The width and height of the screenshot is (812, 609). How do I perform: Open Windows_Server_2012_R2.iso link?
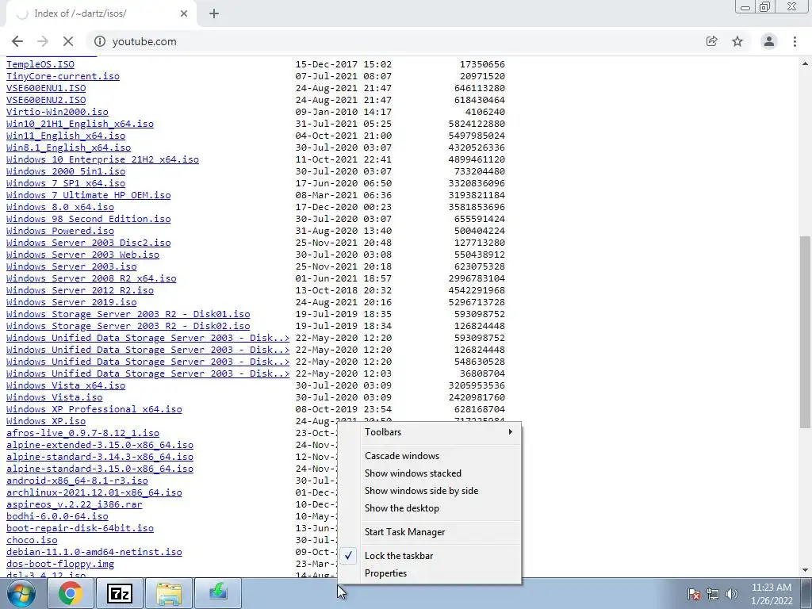(80, 290)
